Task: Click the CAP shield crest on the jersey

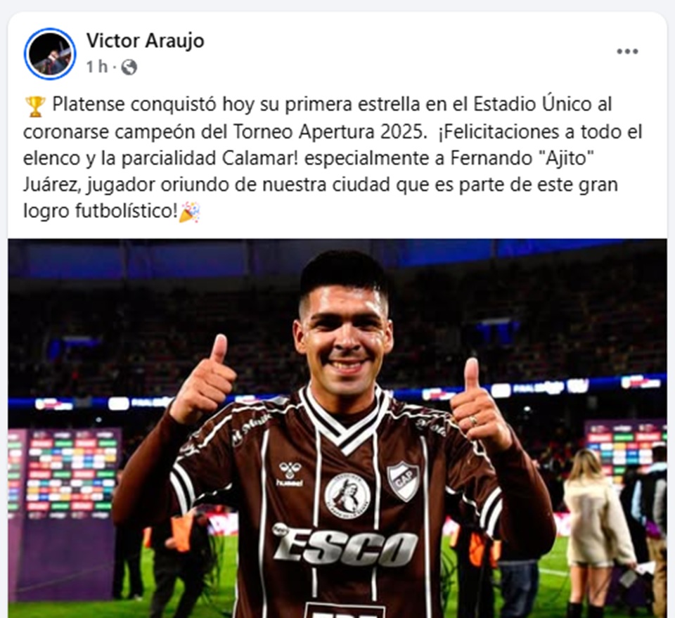Action: click(x=402, y=480)
